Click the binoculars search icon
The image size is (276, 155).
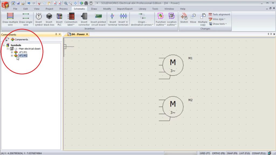pos(86,3)
